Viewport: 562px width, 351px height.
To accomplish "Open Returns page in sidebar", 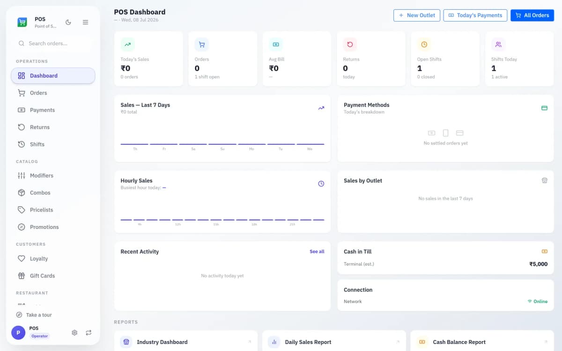I will (x=53, y=127).
